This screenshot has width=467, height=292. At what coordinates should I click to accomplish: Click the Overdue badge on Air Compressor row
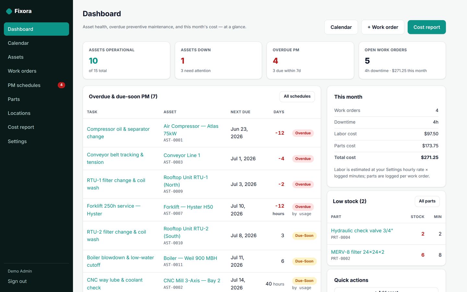[x=303, y=133]
